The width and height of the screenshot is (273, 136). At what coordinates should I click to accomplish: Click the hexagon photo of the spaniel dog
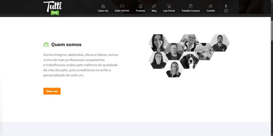pos(189,60)
